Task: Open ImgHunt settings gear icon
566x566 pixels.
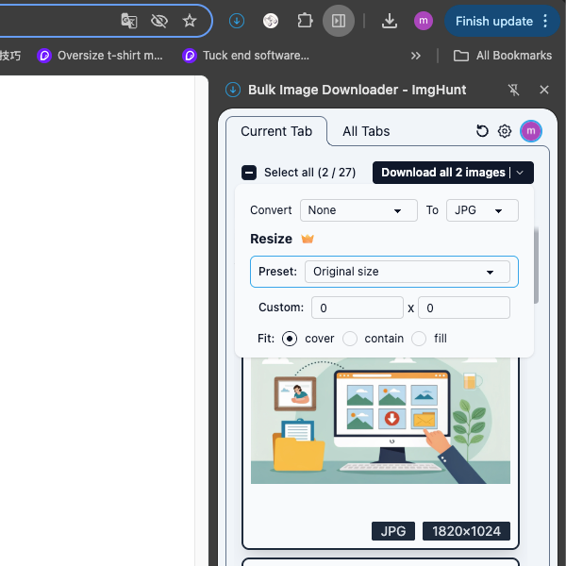Action: pyautogui.click(x=505, y=131)
